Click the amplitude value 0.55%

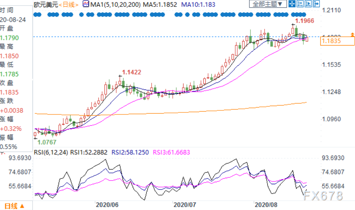[x=8, y=147]
